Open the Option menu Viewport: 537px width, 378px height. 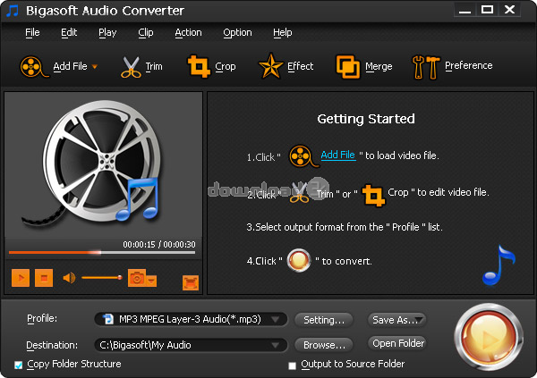coord(237,32)
